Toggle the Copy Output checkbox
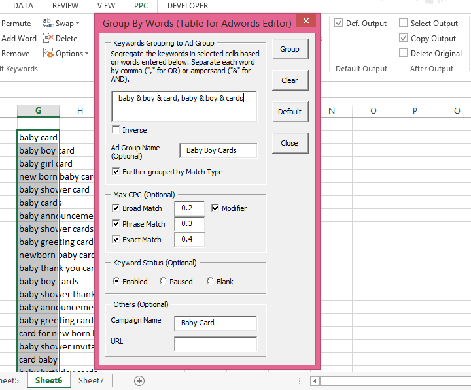471x390 pixels. click(403, 38)
